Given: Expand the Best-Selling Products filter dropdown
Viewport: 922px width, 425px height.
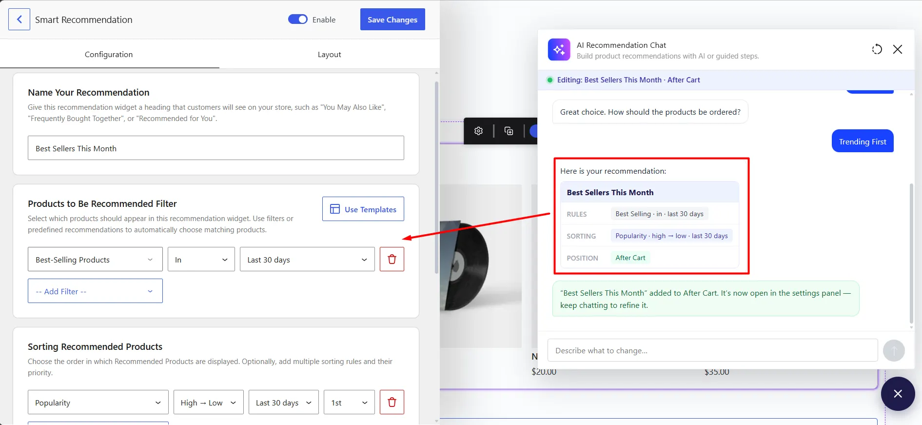Looking at the screenshot, I should click(95, 259).
